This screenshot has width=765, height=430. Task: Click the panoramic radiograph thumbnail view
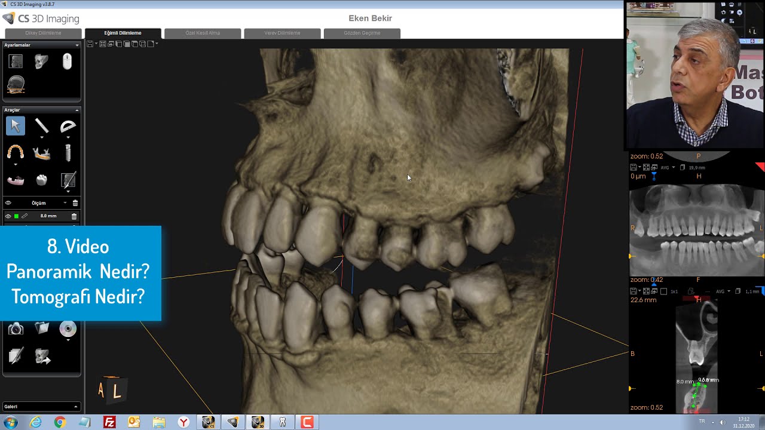(x=697, y=229)
